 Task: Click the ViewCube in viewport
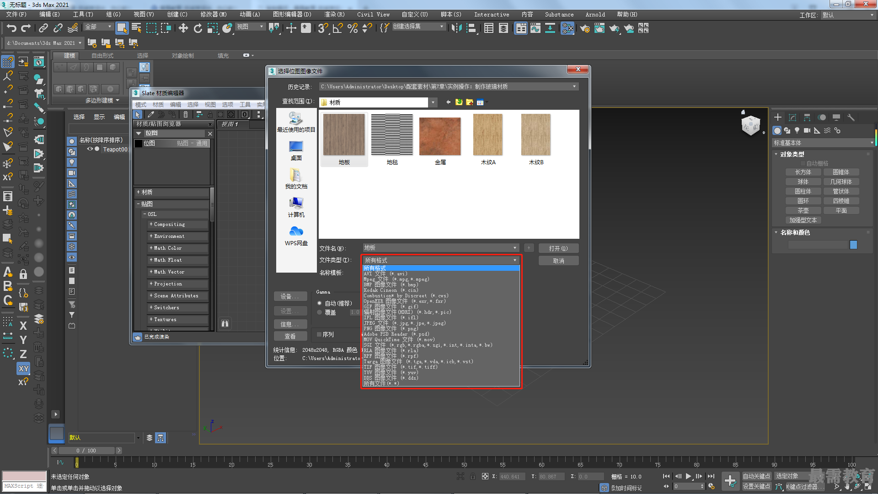(751, 125)
